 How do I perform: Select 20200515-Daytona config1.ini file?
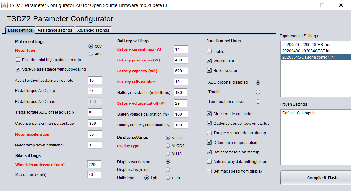coord(316,57)
